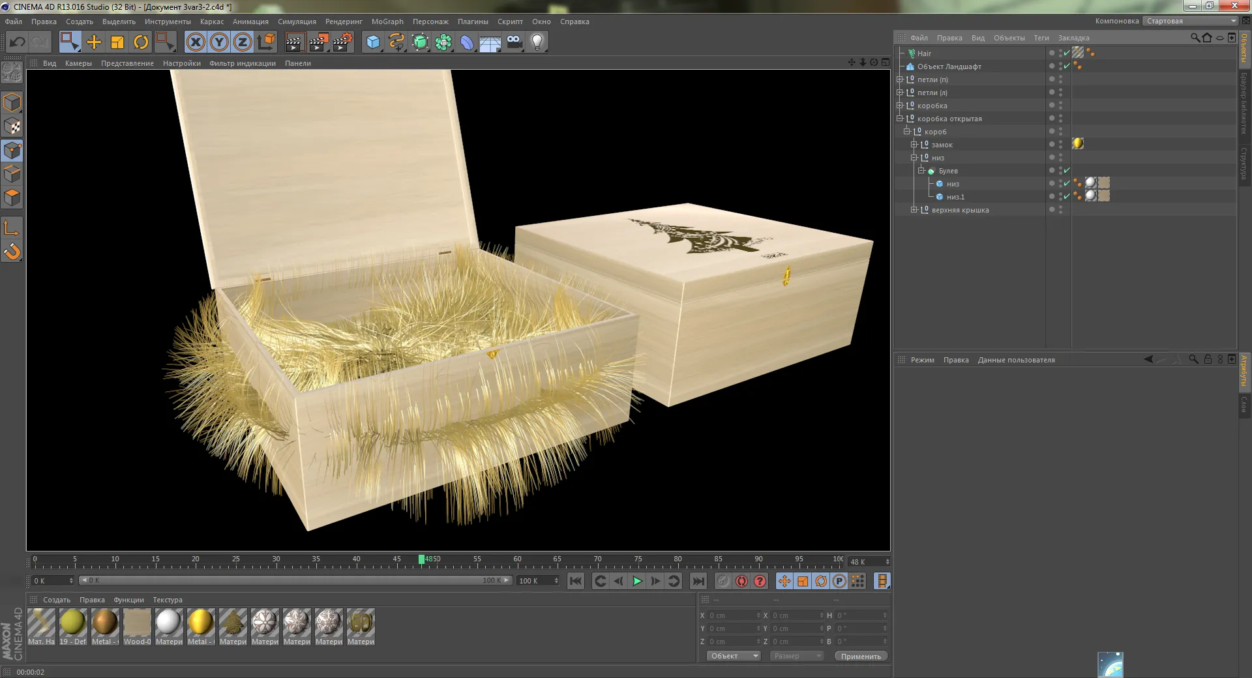Click the Применить button
The width and height of the screenshot is (1252, 678).
[x=860, y=656]
